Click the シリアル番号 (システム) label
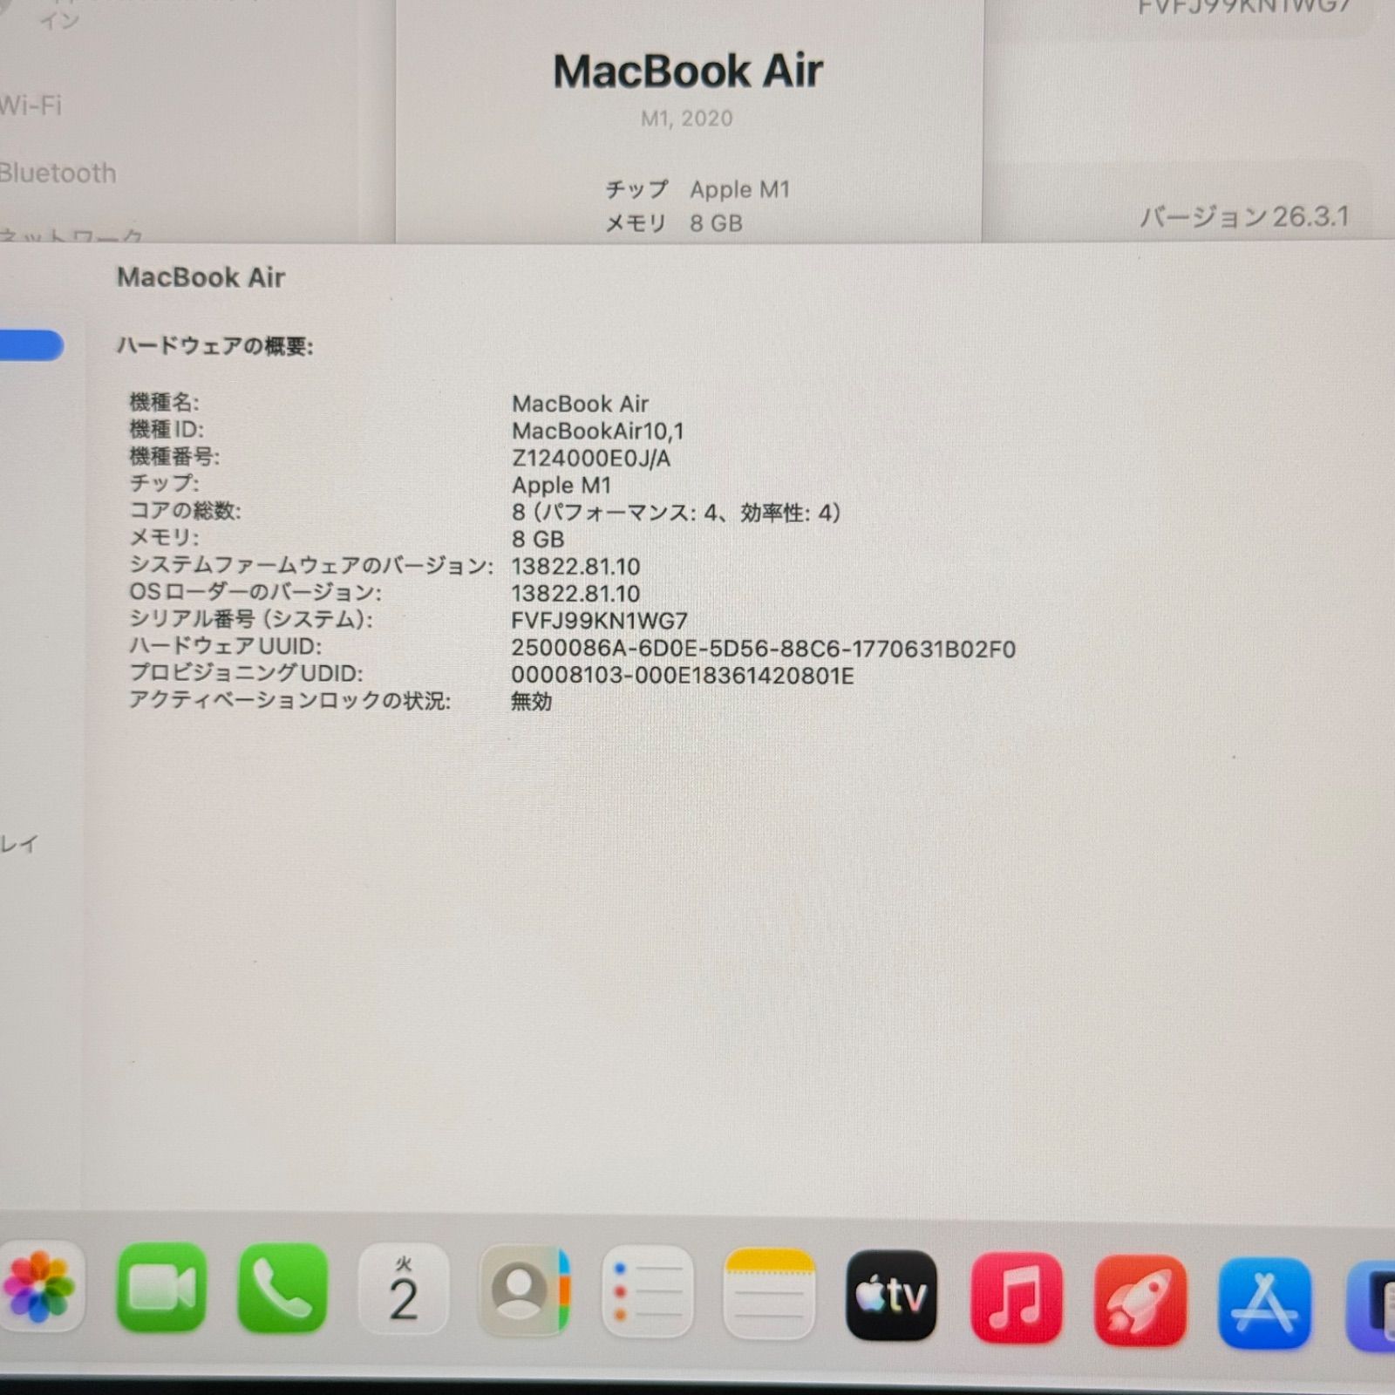This screenshot has height=1395, width=1395. (251, 619)
